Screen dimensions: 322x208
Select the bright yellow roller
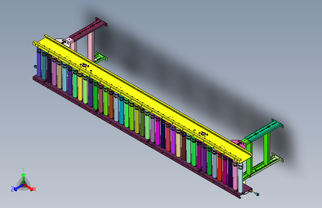tap(80, 87)
